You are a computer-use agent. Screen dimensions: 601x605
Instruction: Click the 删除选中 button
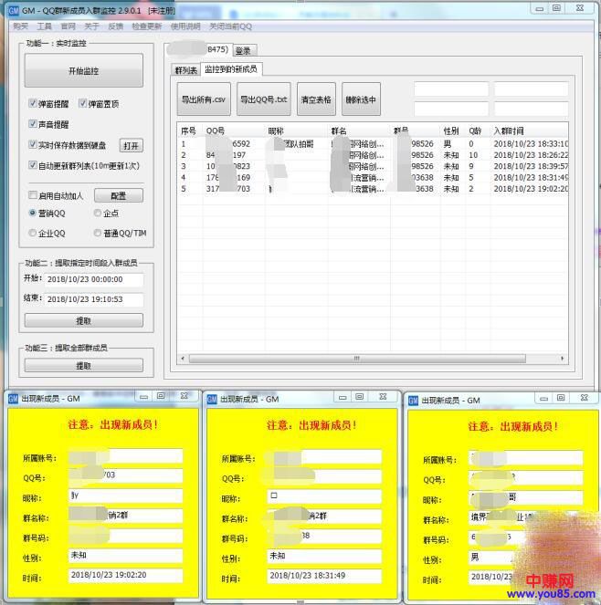[x=361, y=99]
